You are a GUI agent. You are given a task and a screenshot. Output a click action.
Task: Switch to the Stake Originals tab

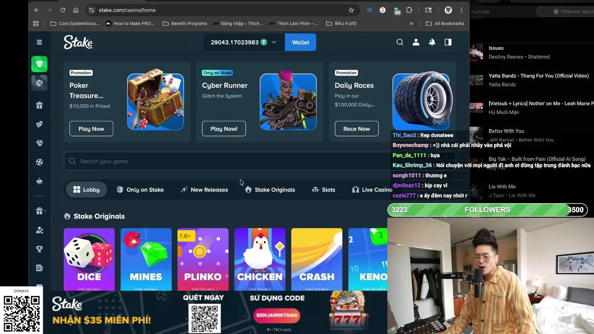[270, 189]
